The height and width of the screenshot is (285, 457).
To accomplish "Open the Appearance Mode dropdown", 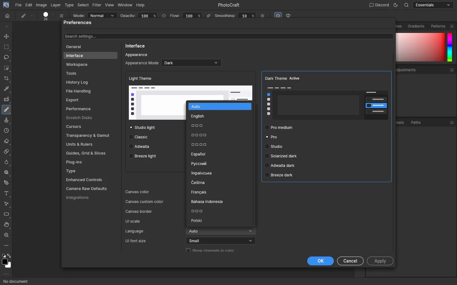I will pyautogui.click(x=191, y=63).
